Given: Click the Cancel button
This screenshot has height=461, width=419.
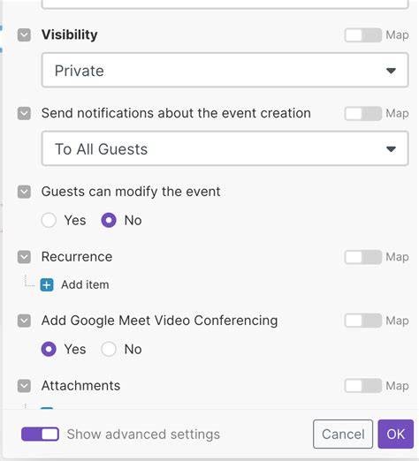Looking at the screenshot, I should point(343,434).
